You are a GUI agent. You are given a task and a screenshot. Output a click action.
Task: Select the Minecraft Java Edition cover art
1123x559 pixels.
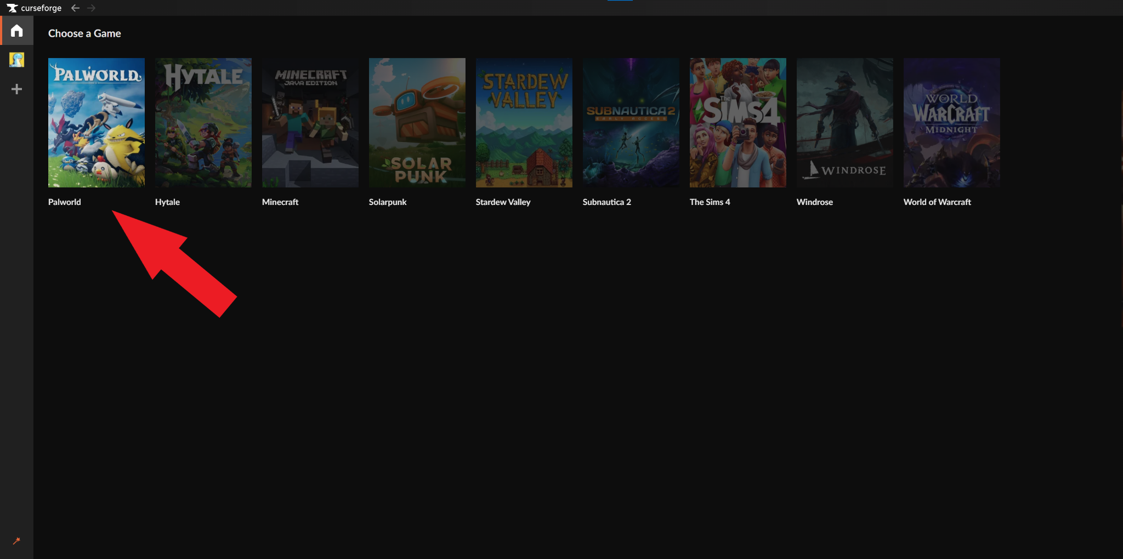pos(310,123)
